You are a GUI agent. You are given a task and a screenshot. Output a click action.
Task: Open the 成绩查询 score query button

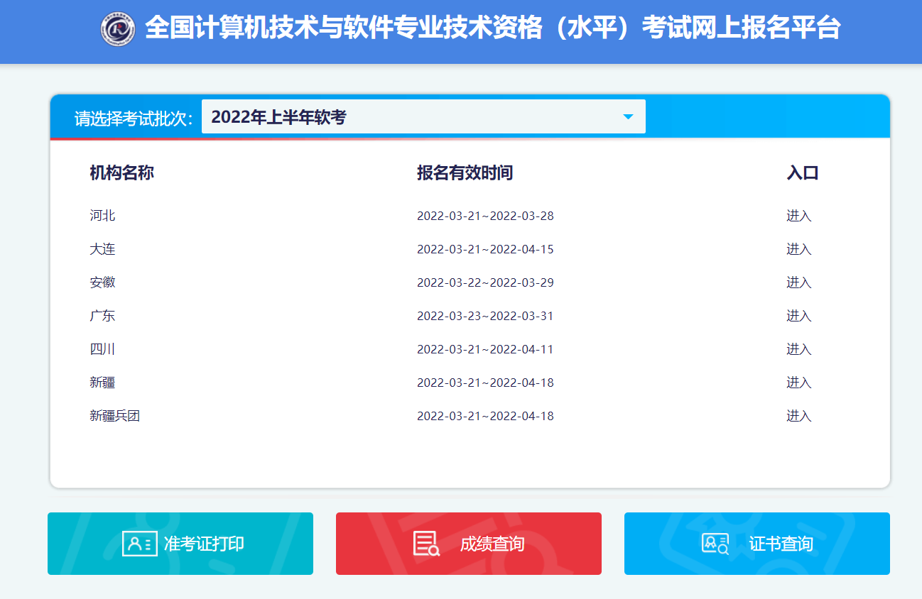(x=469, y=544)
